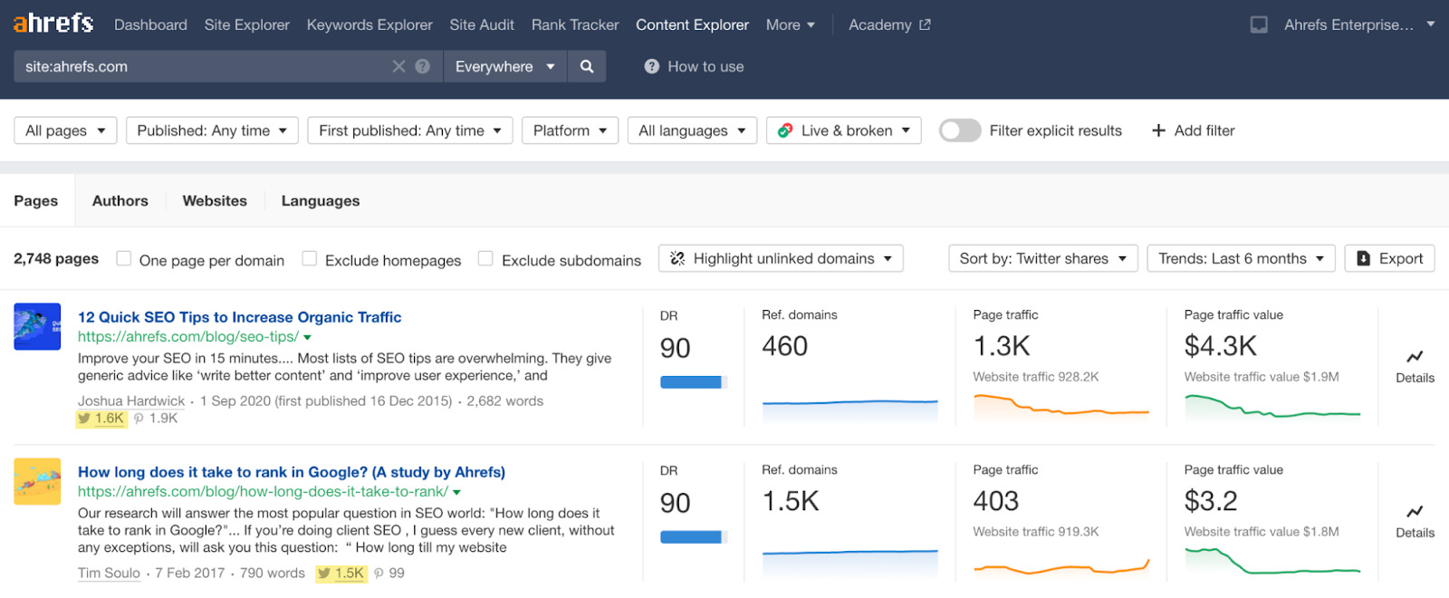Open the Sort by Twitter shares dropdown
The width and height of the screenshot is (1449, 598).
pyautogui.click(x=1042, y=258)
